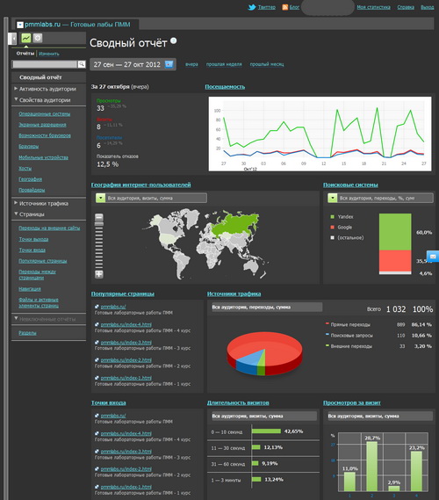
Task: Click Выход in the top menu
Action: (428, 7)
